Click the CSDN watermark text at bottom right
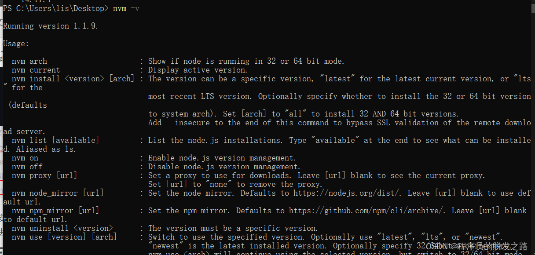Screen dimensions: 535x255 [476, 246]
